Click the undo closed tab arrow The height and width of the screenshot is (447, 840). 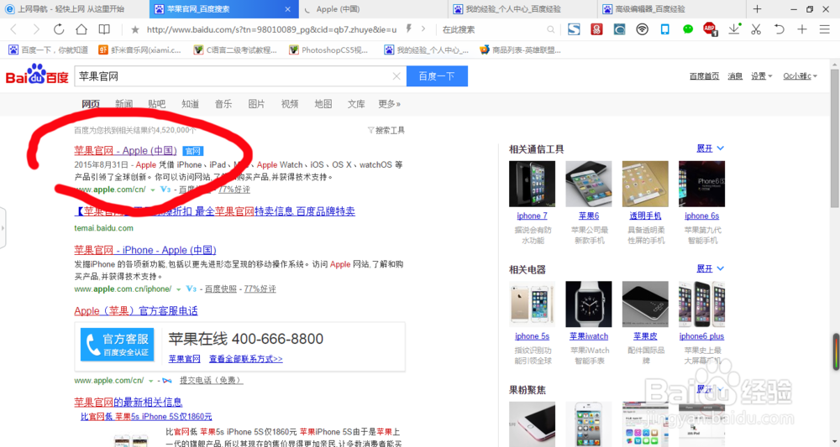pyautogui.click(x=779, y=29)
